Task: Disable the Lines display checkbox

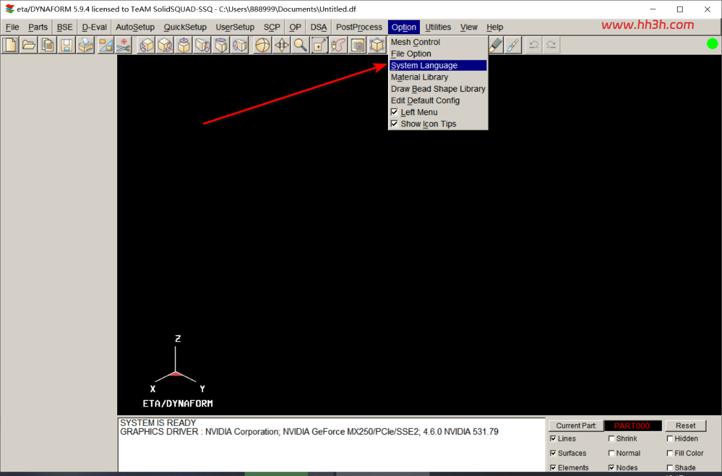Action: point(554,438)
